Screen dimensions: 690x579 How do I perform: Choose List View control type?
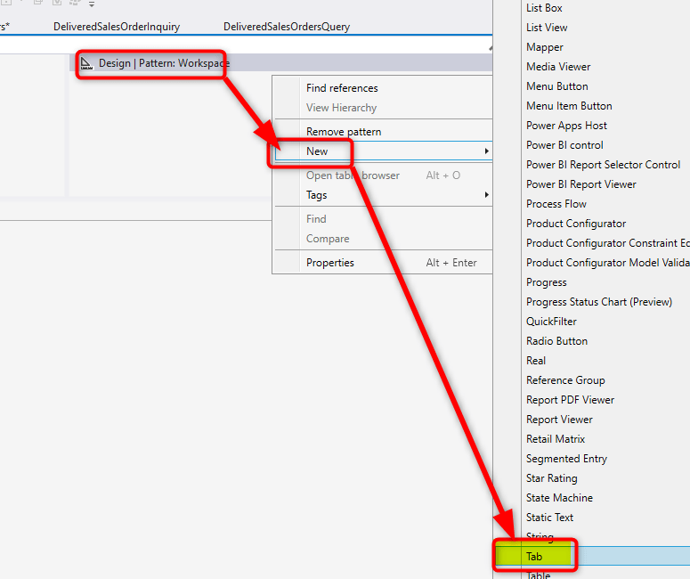tap(547, 28)
